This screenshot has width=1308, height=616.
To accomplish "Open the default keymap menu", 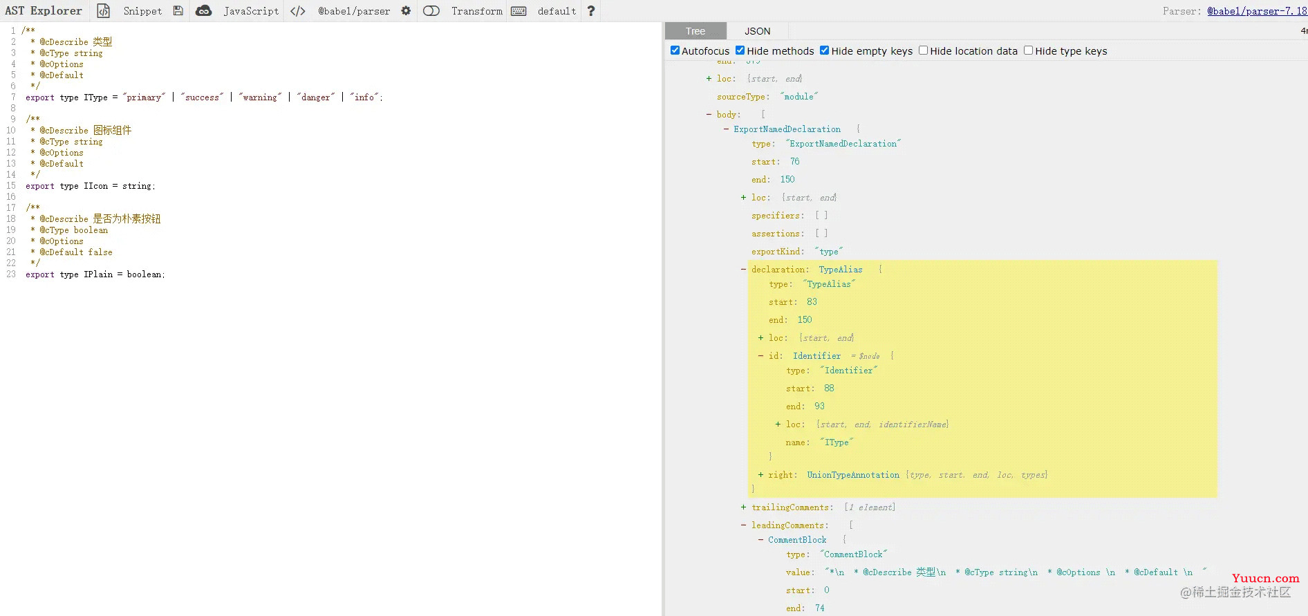I will tap(557, 11).
